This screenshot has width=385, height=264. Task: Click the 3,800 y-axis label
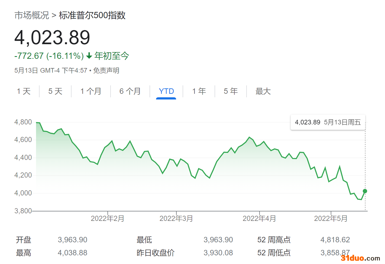tap(23, 211)
